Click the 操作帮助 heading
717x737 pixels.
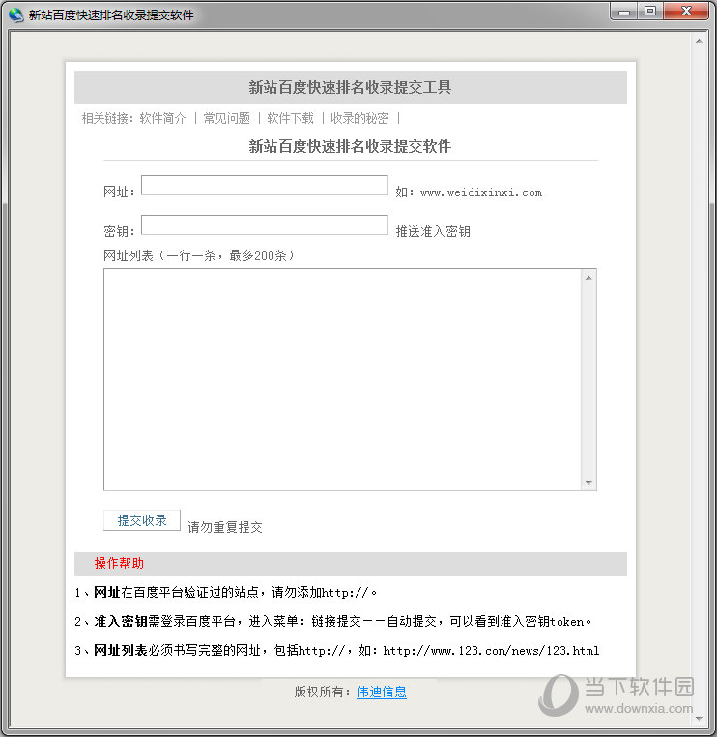click(x=119, y=563)
